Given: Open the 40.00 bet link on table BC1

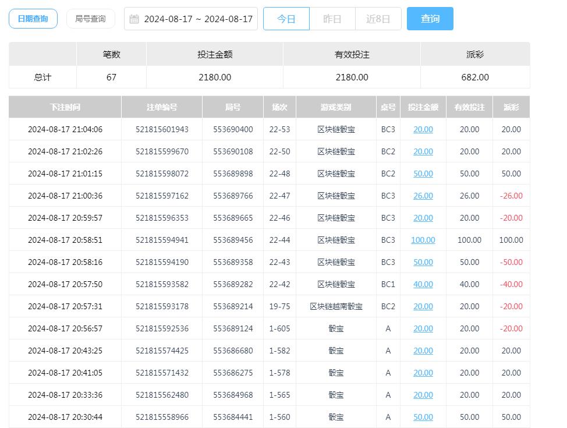Looking at the screenshot, I should [x=423, y=284].
